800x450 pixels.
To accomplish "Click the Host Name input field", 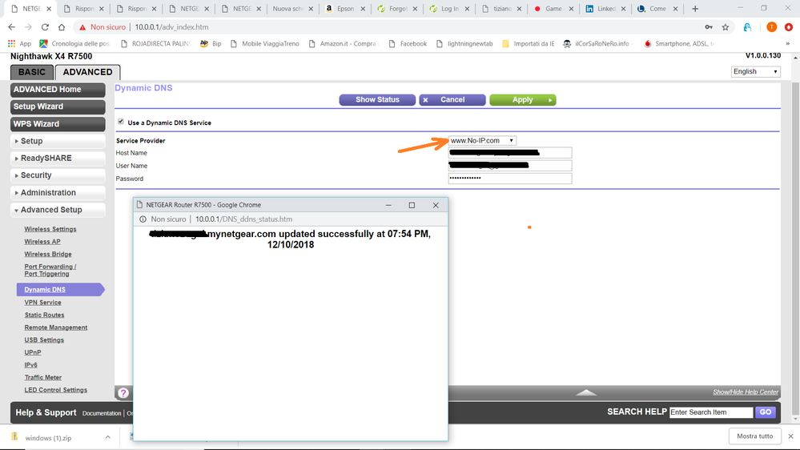I will [x=509, y=153].
